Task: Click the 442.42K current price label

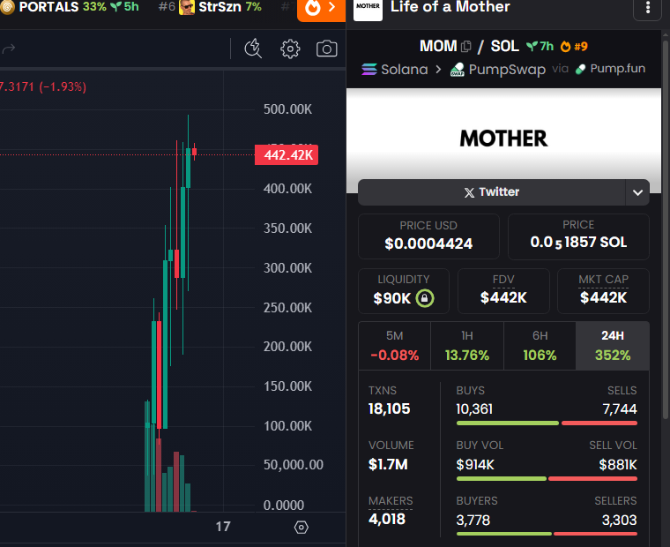Action: click(x=287, y=154)
